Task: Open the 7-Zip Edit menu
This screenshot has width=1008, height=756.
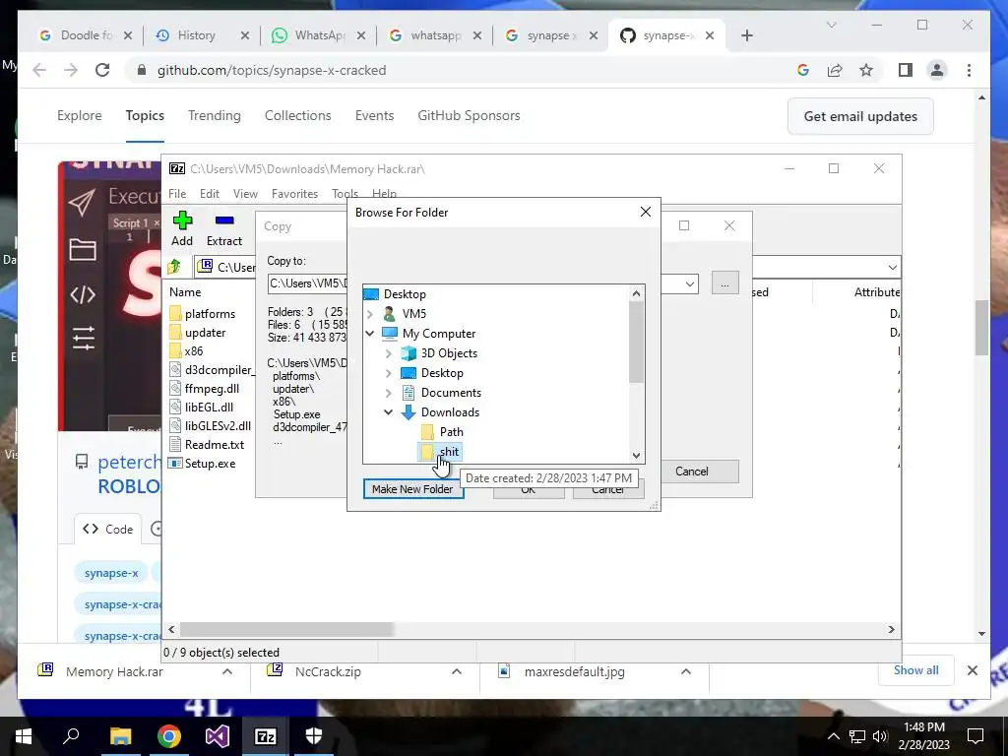Action: tap(210, 194)
